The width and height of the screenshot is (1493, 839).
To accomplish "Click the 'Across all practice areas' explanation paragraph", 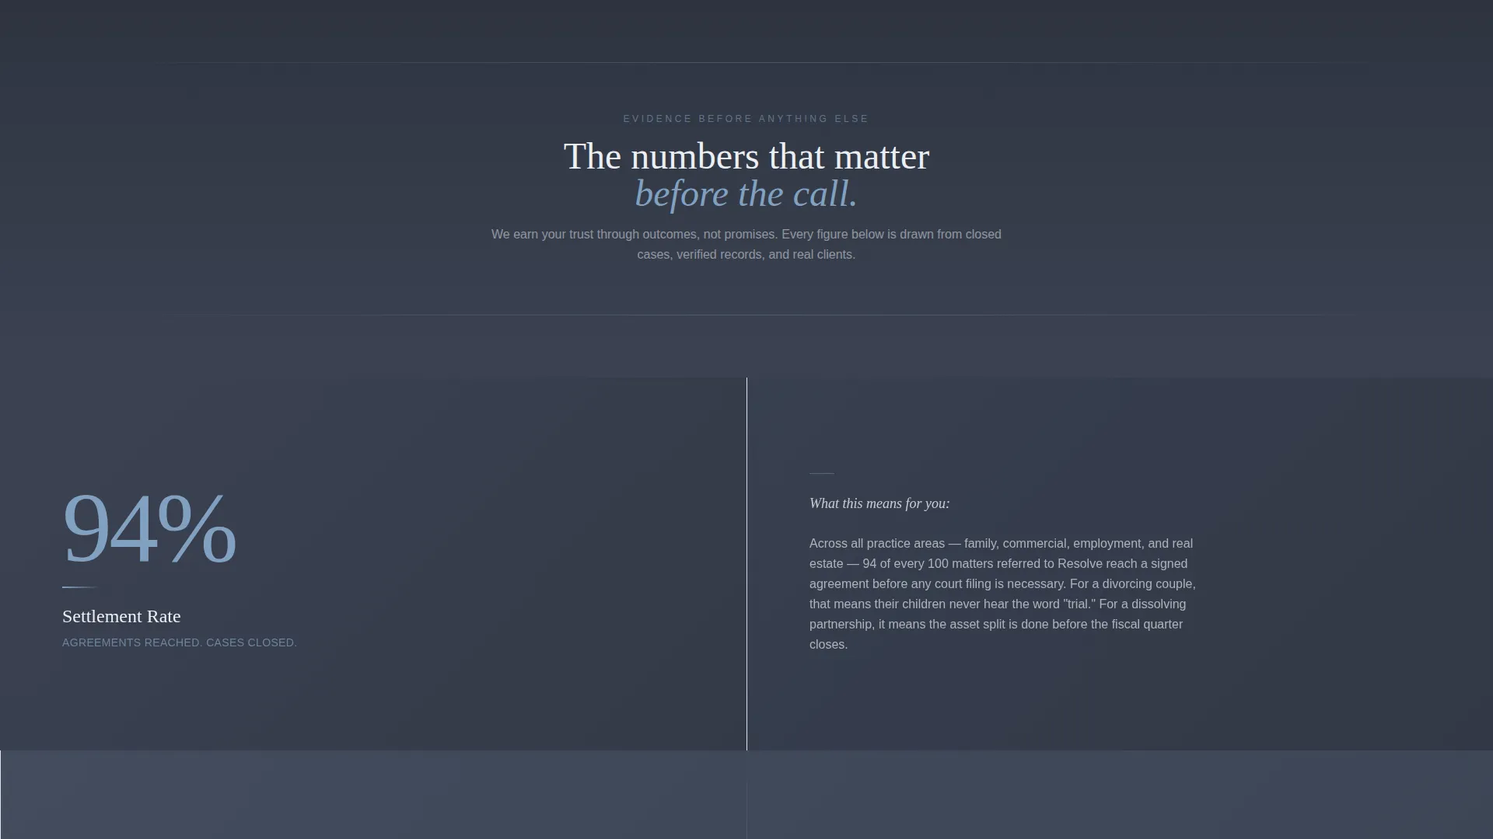I will coord(1003,594).
